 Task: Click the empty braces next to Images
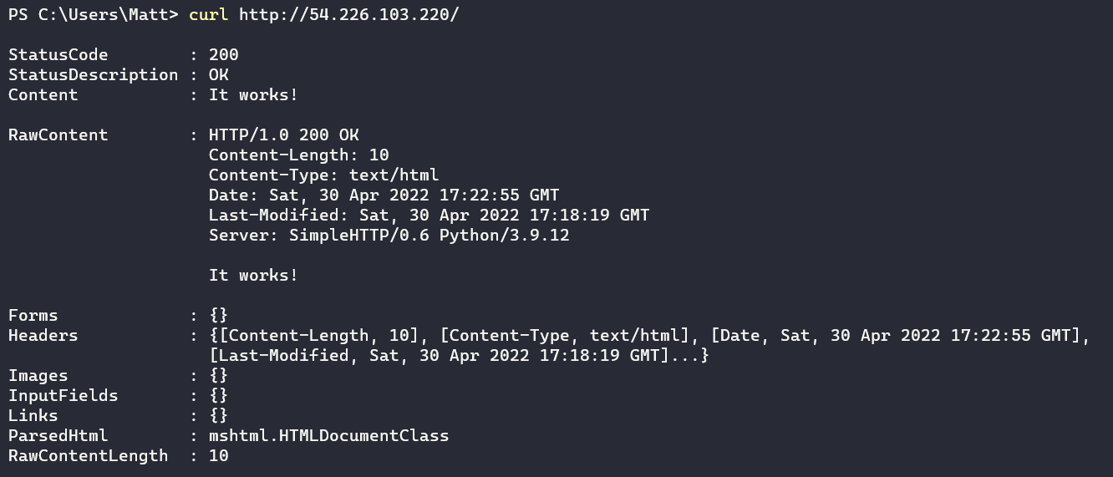pyautogui.click(x=218, y=376)
